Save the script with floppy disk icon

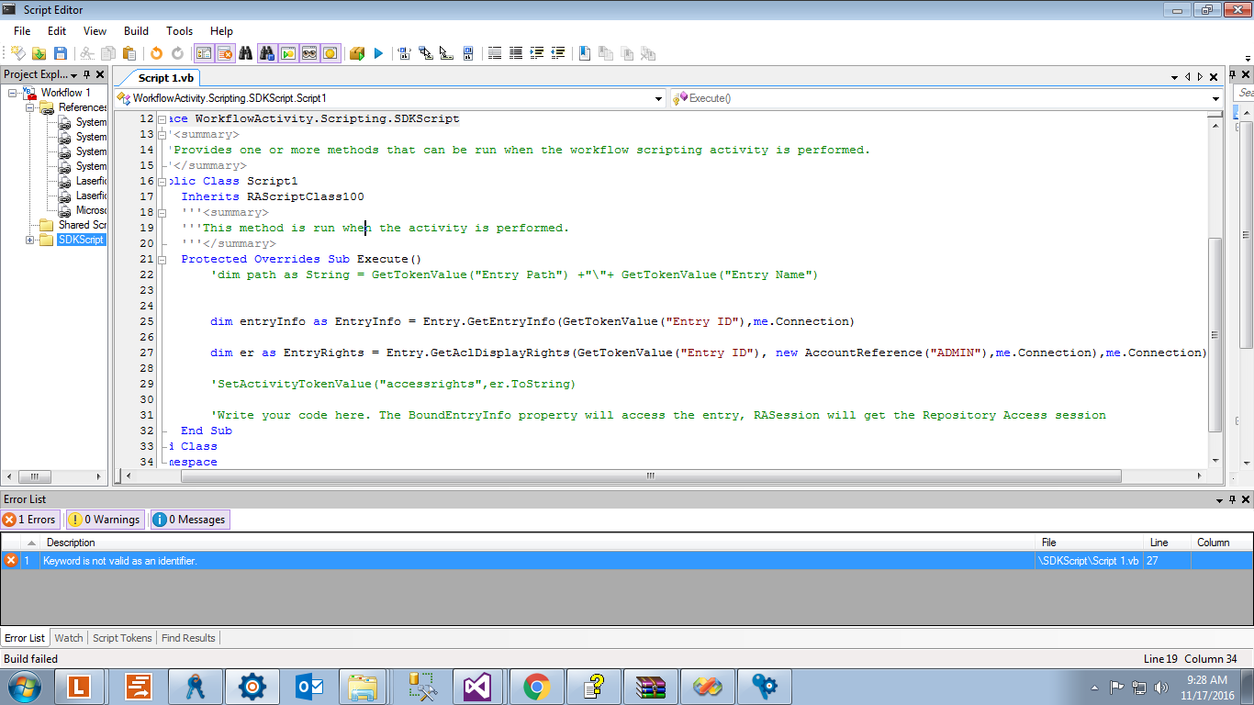click(x=61, y=53)
